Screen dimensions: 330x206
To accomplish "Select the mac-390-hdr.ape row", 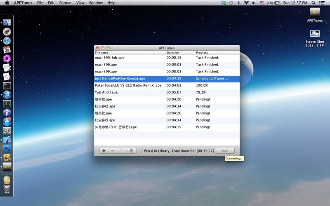I will [x=167, y=58].
